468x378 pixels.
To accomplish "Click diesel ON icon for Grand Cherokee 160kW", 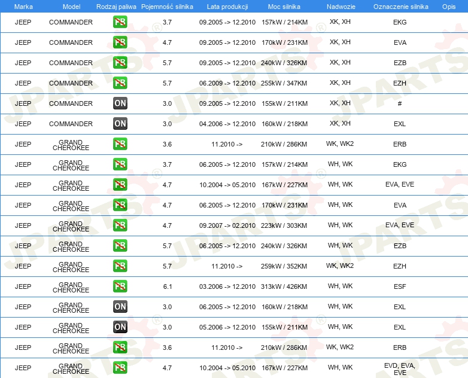I will coord(120,307).
